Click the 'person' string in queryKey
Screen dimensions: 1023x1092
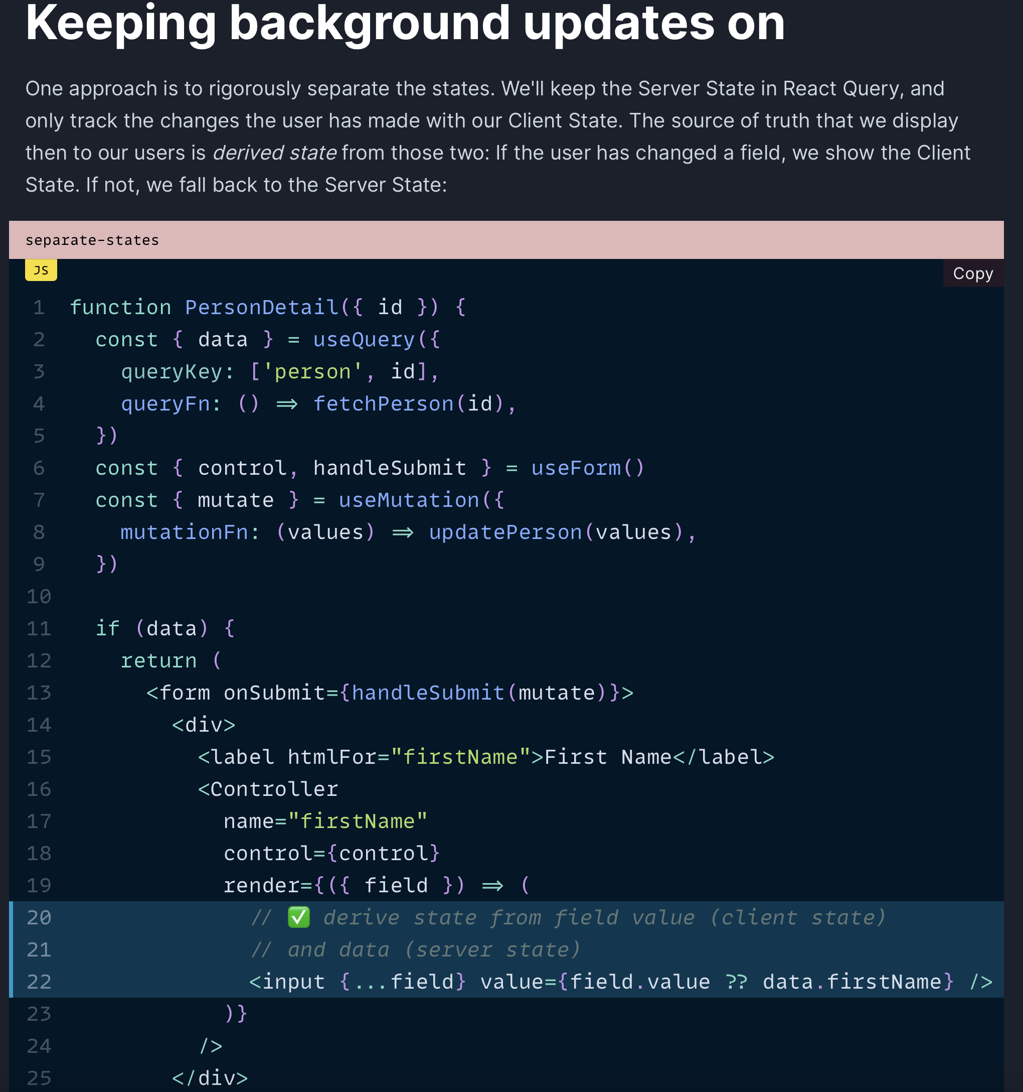(312, 372)
